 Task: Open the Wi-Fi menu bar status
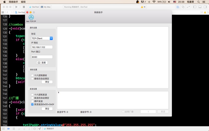click(x=154, y=2)
